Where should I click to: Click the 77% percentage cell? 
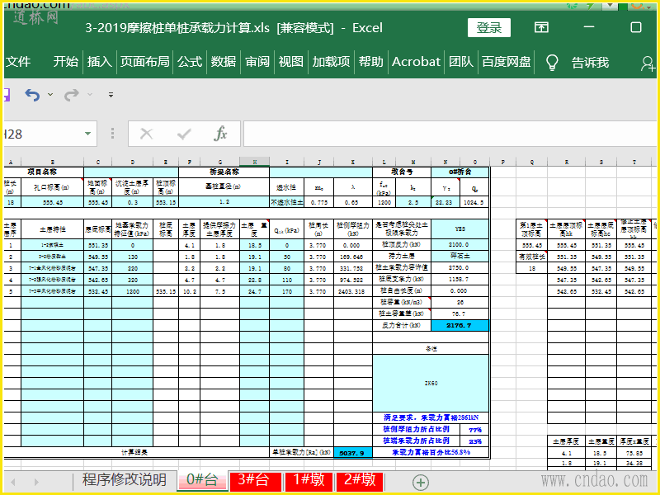[474, 430]
